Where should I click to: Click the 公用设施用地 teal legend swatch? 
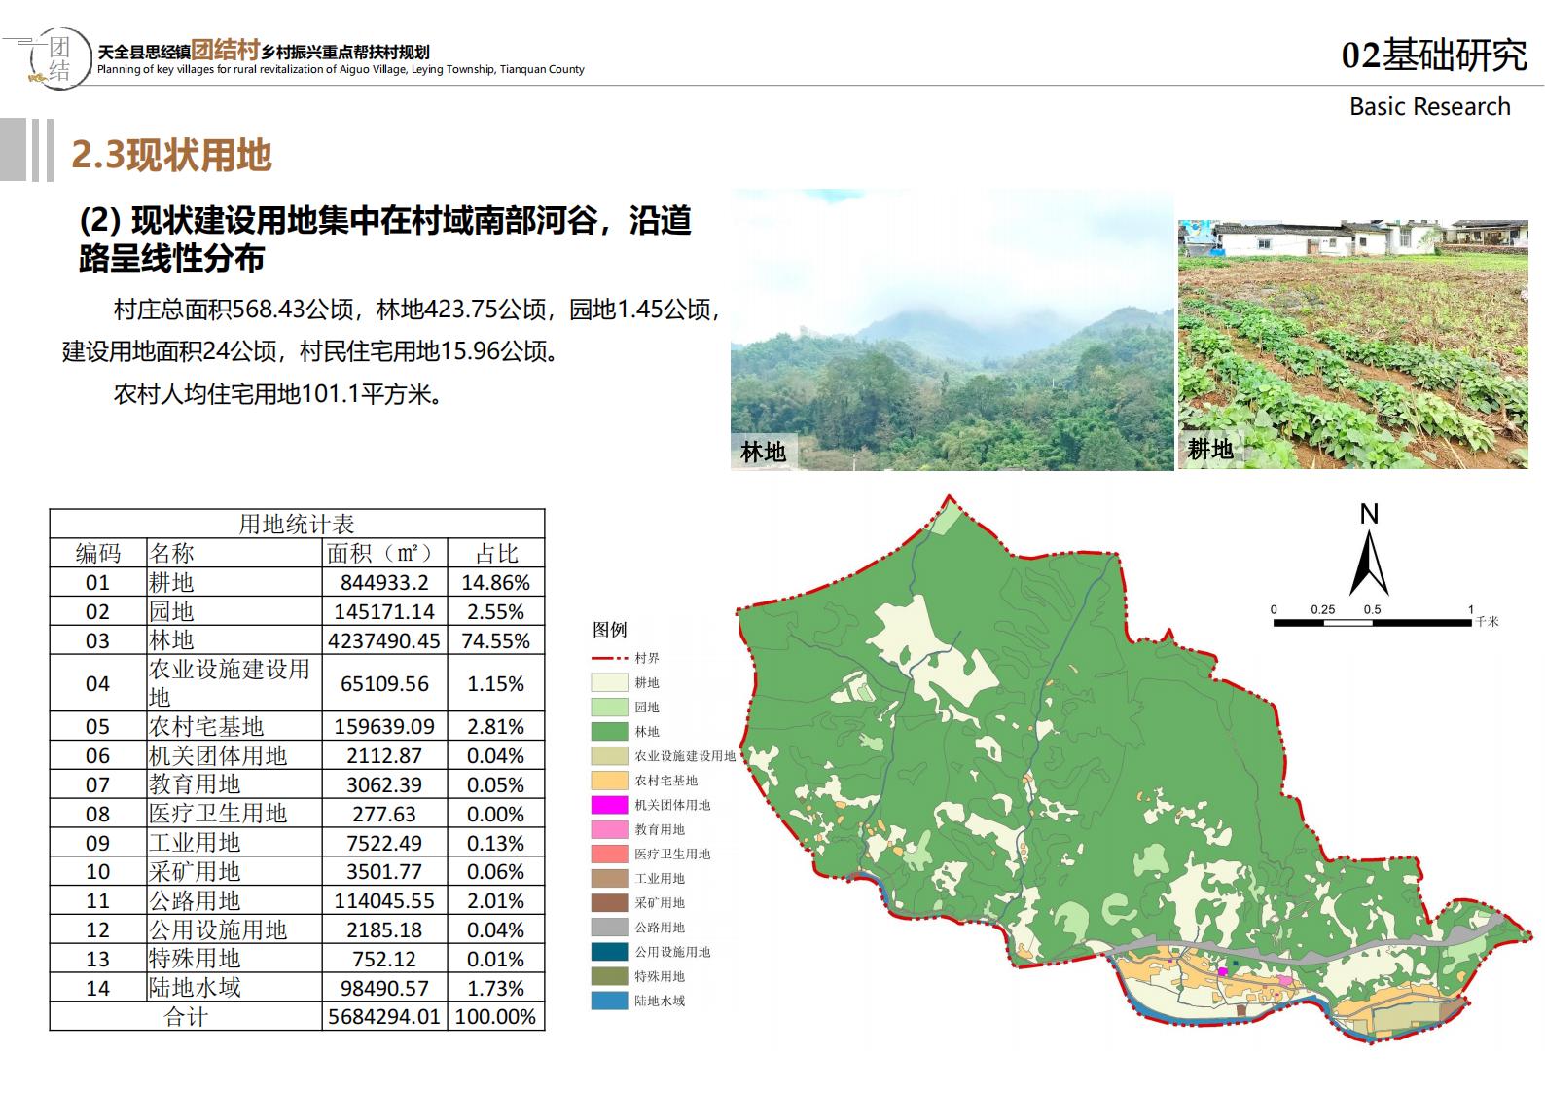pos(609,952)
